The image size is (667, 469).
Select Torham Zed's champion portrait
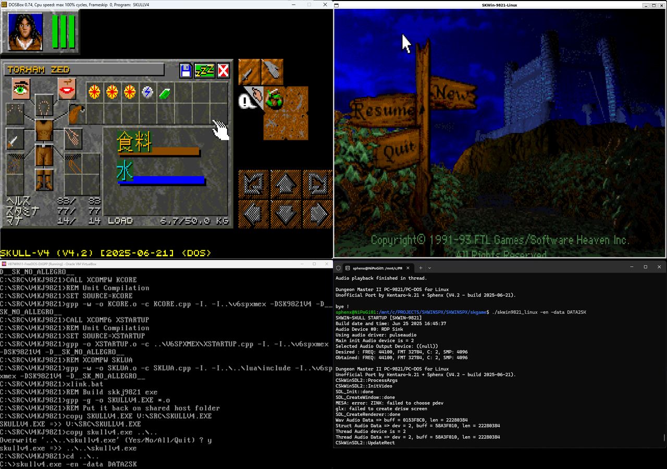tap(25, 31)
